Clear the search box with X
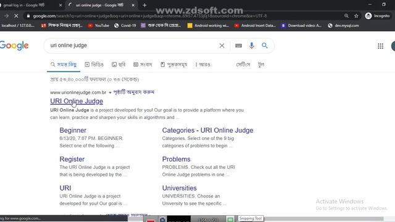Screen dimensions: 395x222 coord(222,46)
